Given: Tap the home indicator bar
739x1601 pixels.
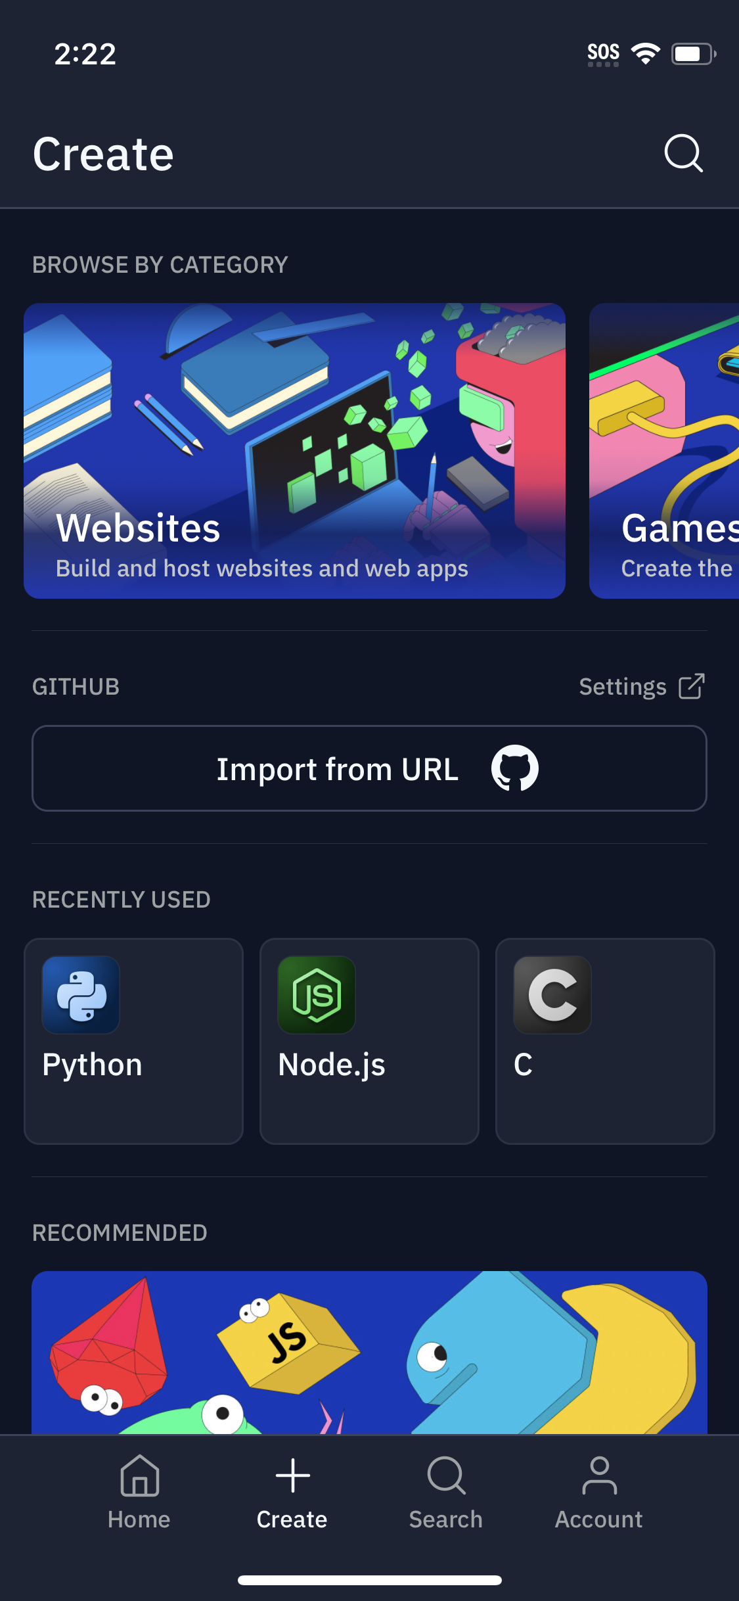Looking at the screenshot, I should point(369,1580).
